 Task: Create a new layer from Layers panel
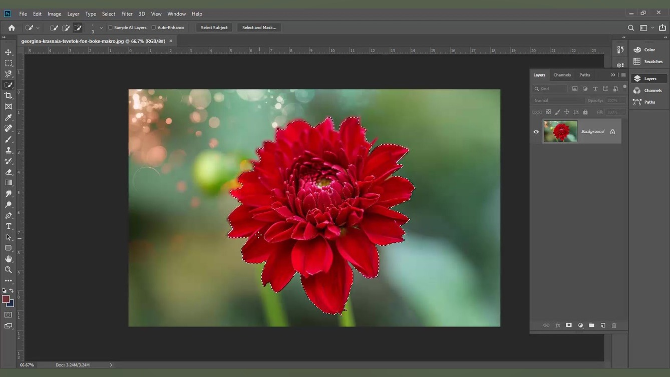[x=603, y=325]
